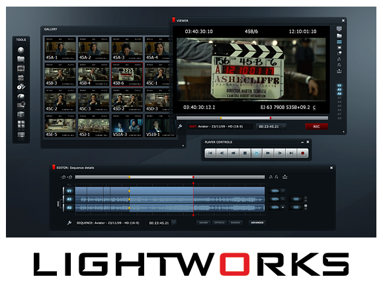Viewport: 383px width, 285px height.
Task: Open the Editor wrench settings icon
Action: coord(69,222)
